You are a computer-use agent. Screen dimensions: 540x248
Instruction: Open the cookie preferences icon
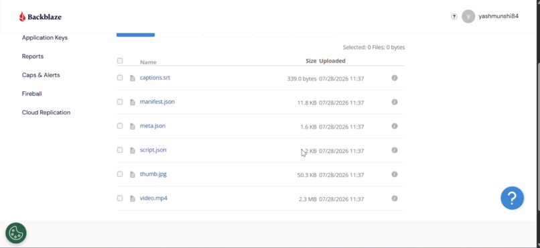[x=16, y=233]
